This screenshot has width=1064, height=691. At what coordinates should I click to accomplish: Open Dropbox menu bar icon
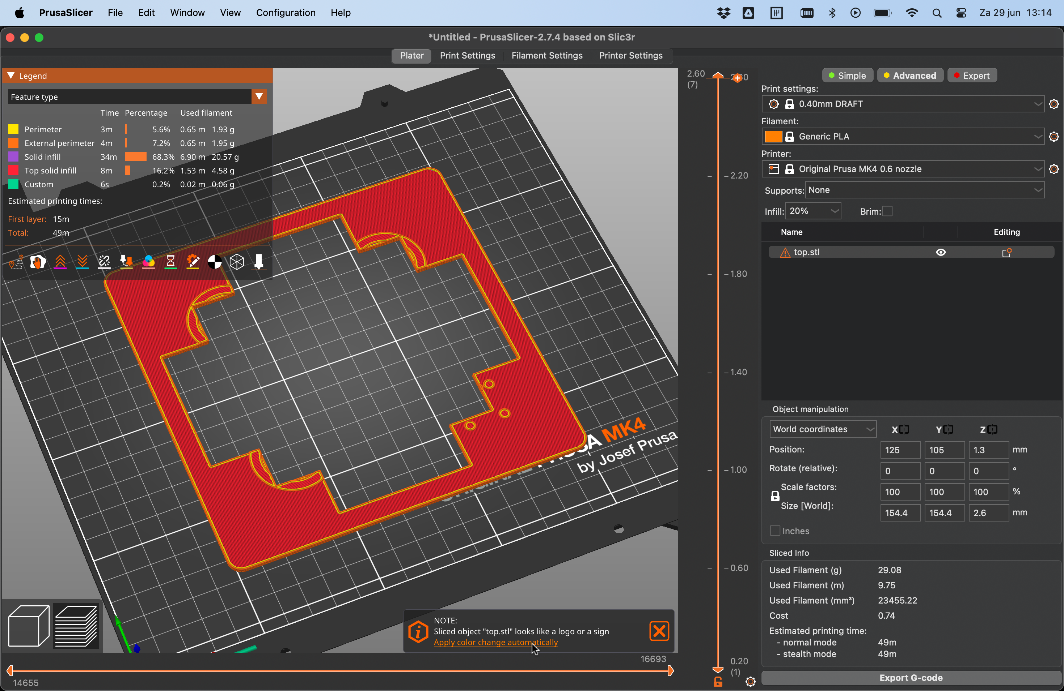723,13
